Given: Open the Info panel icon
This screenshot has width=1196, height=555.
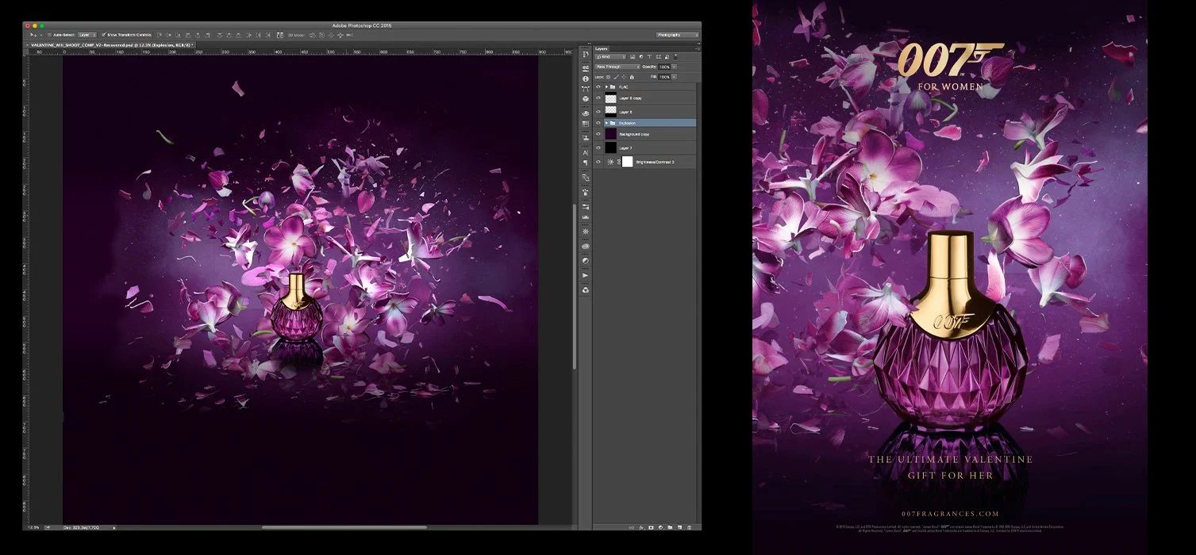Looking at the screenshot, I should tap(586, 78).
